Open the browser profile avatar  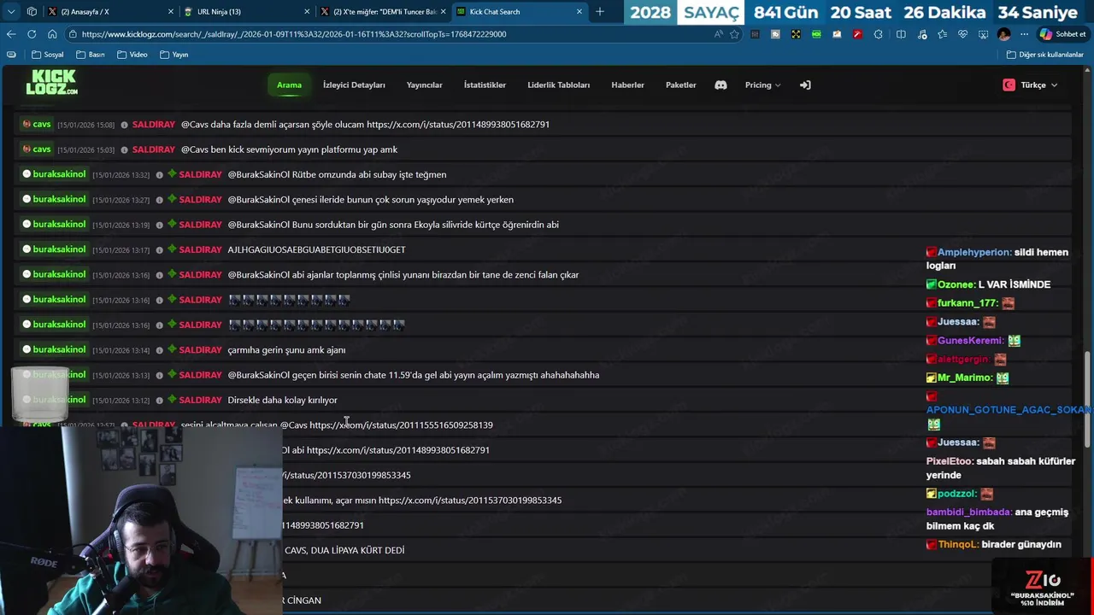(x=1003, y=34)
